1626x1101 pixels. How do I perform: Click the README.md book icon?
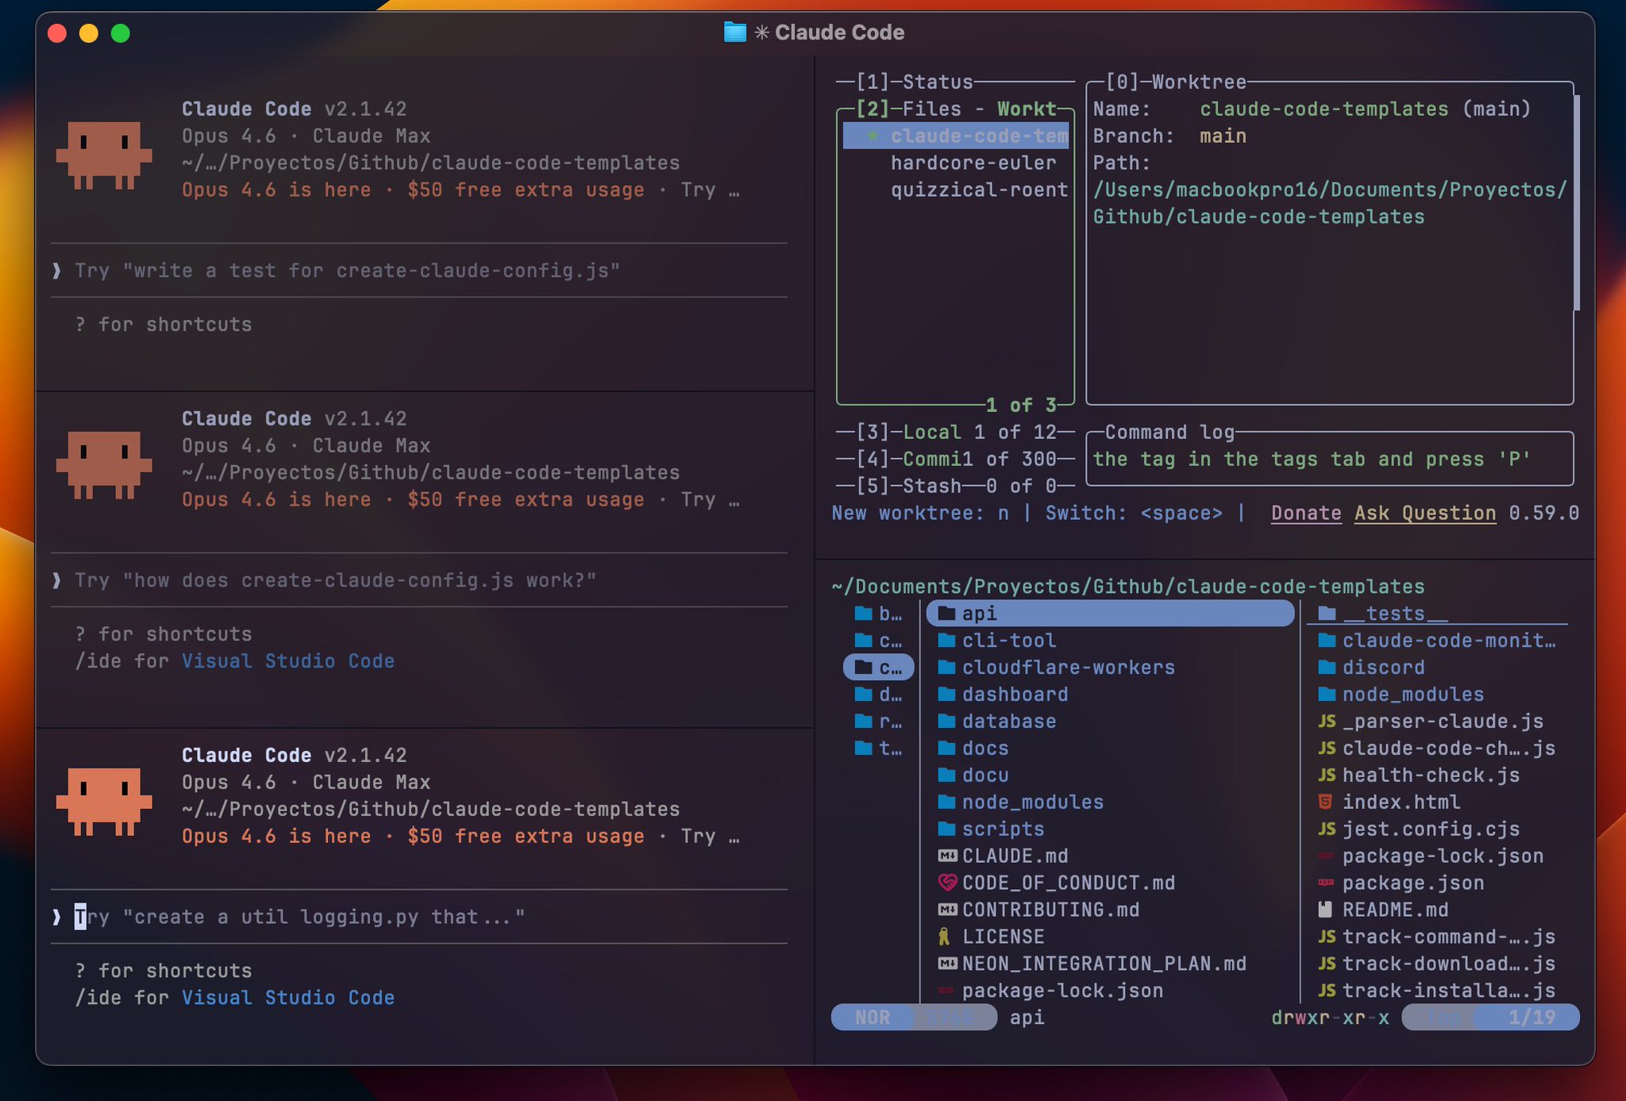click(x=1325, y=910)
